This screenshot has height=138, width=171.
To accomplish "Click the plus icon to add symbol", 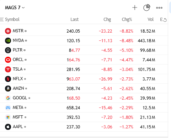I will point(135,8).
